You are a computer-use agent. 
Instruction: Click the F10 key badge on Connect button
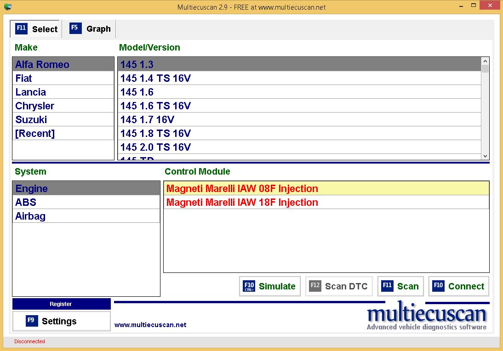coord(438,286)
